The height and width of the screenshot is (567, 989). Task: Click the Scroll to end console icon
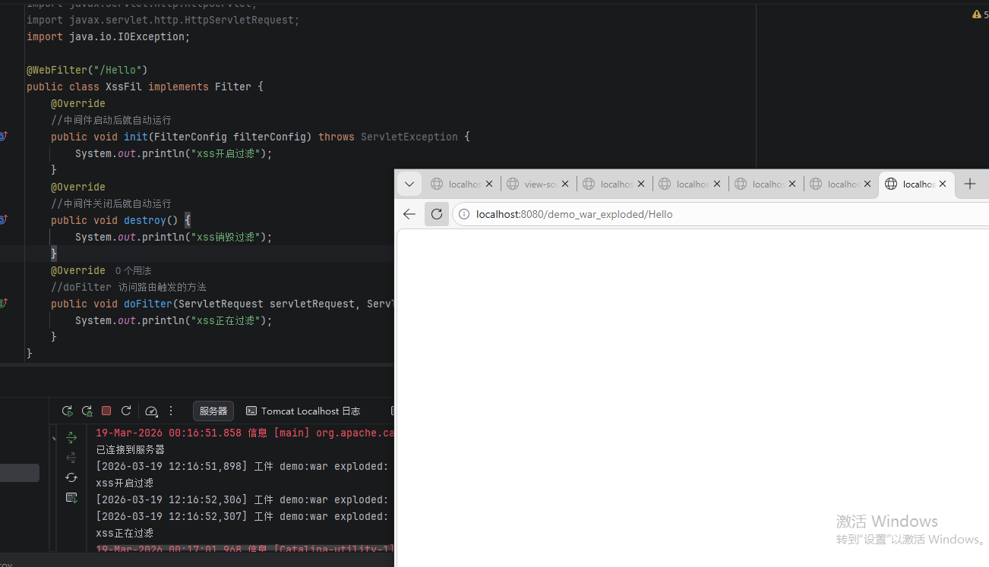click(x=71, y=497)
